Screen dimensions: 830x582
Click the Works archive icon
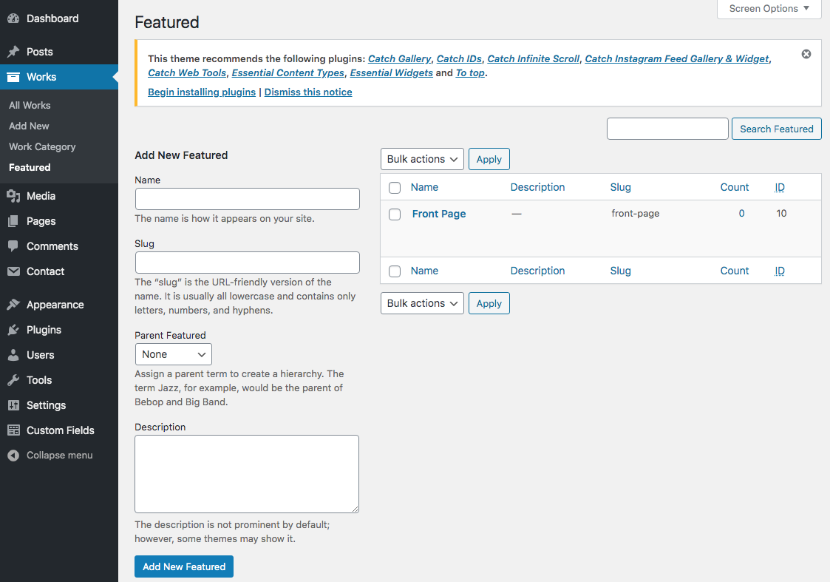pos(13,77)
